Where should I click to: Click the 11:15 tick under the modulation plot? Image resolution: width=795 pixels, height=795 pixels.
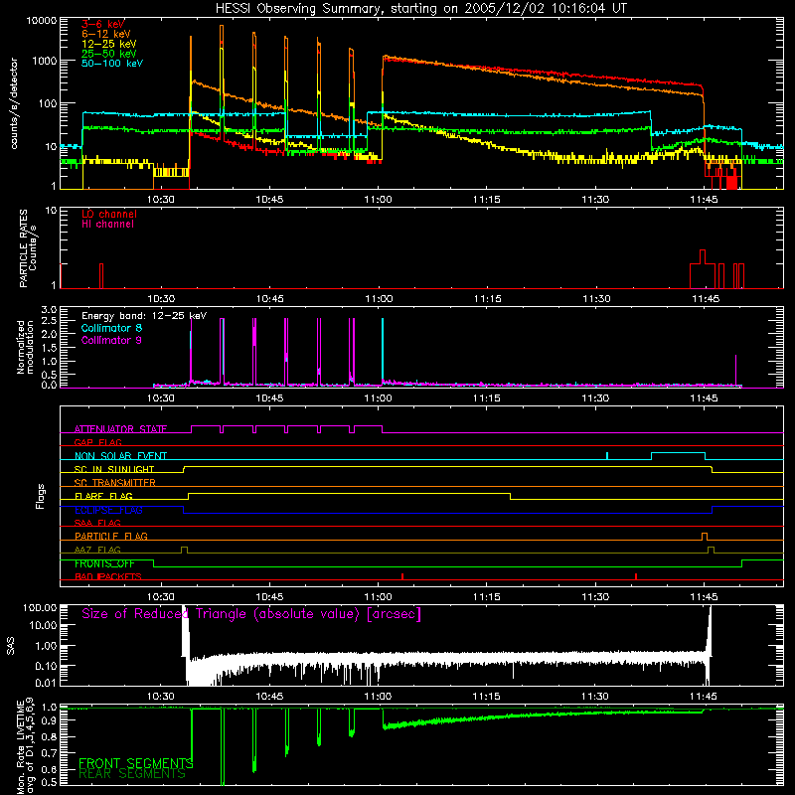coord(486,398)
